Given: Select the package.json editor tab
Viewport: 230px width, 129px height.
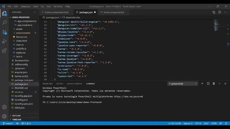Looking at the screenshot, I should pyautogui.click(x=86, y=12).
